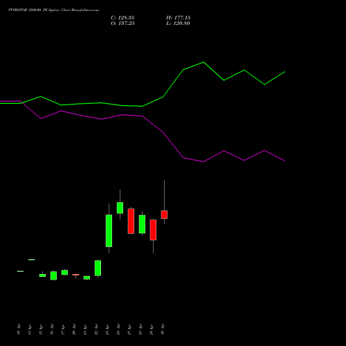Click the tallest green candle on 23 Apr
This screenshot has width=346, height=346.
point(109,230)
